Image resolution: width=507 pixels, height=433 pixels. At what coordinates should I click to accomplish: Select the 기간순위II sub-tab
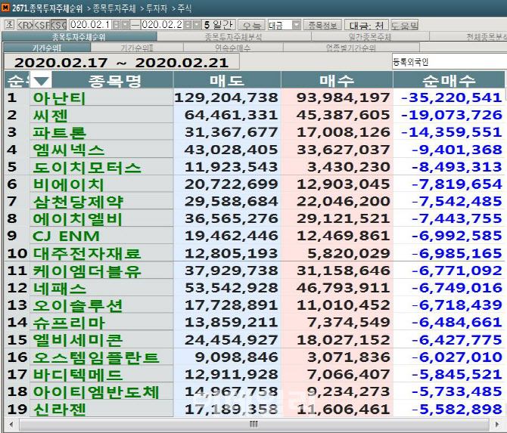pos(137,48)
